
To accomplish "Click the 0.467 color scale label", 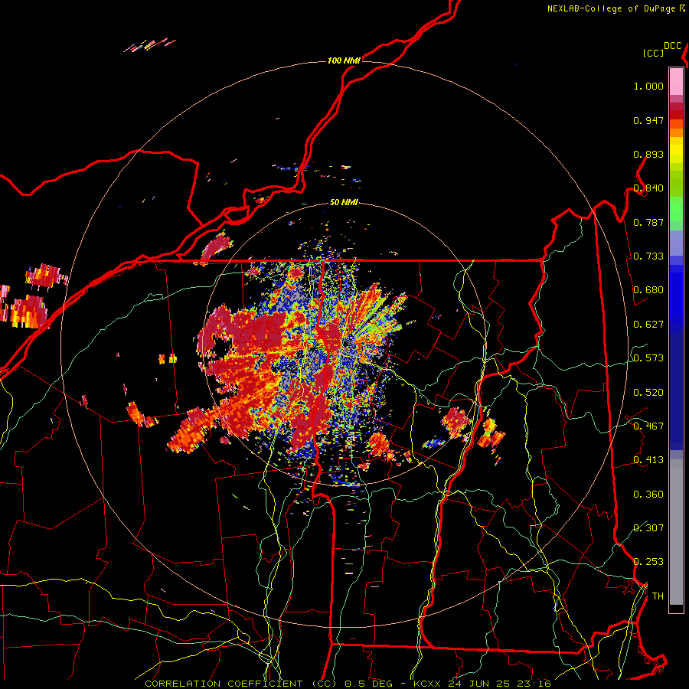I will coord(648,426).
